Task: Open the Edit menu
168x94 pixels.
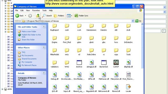Action: 22,10
